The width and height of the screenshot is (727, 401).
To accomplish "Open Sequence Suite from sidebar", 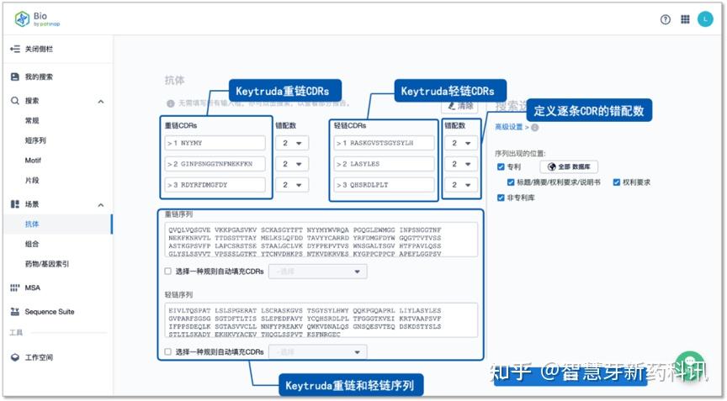I will pyautogui.click(x=50, y=312).
